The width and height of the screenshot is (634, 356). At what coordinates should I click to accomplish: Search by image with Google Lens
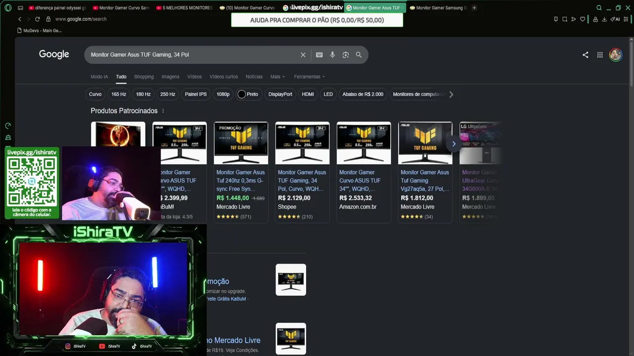tap(346, 55)
